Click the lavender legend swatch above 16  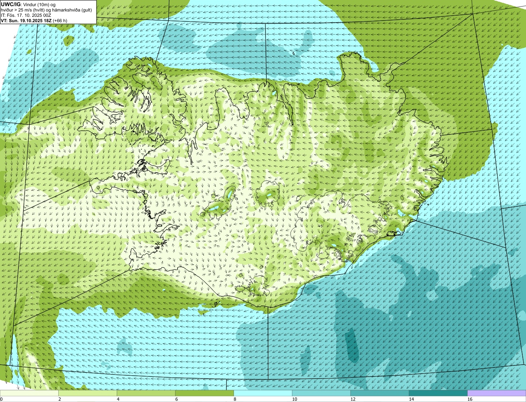click(x=497, y=393)
